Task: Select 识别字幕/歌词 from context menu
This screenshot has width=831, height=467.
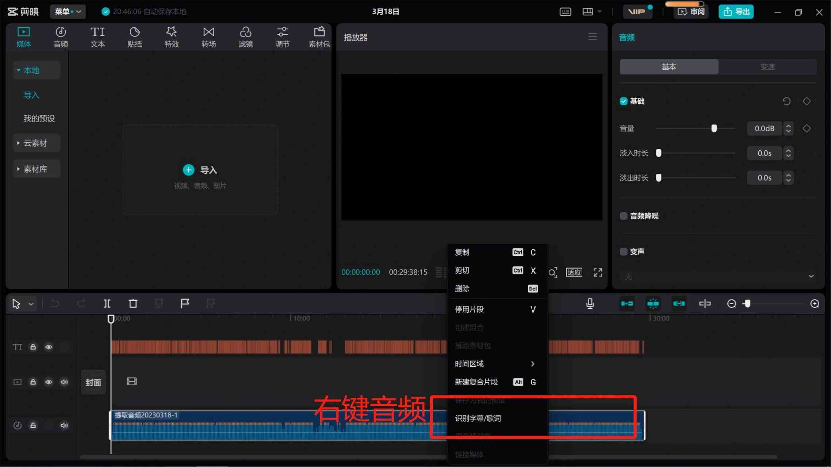Action: tap(478, 418)
